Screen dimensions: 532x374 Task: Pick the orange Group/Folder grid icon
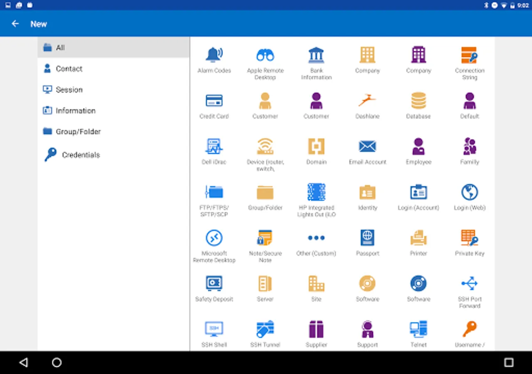point(265,192)
